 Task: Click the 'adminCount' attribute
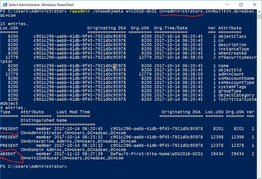pyautogui.click(x=231, y=74)
